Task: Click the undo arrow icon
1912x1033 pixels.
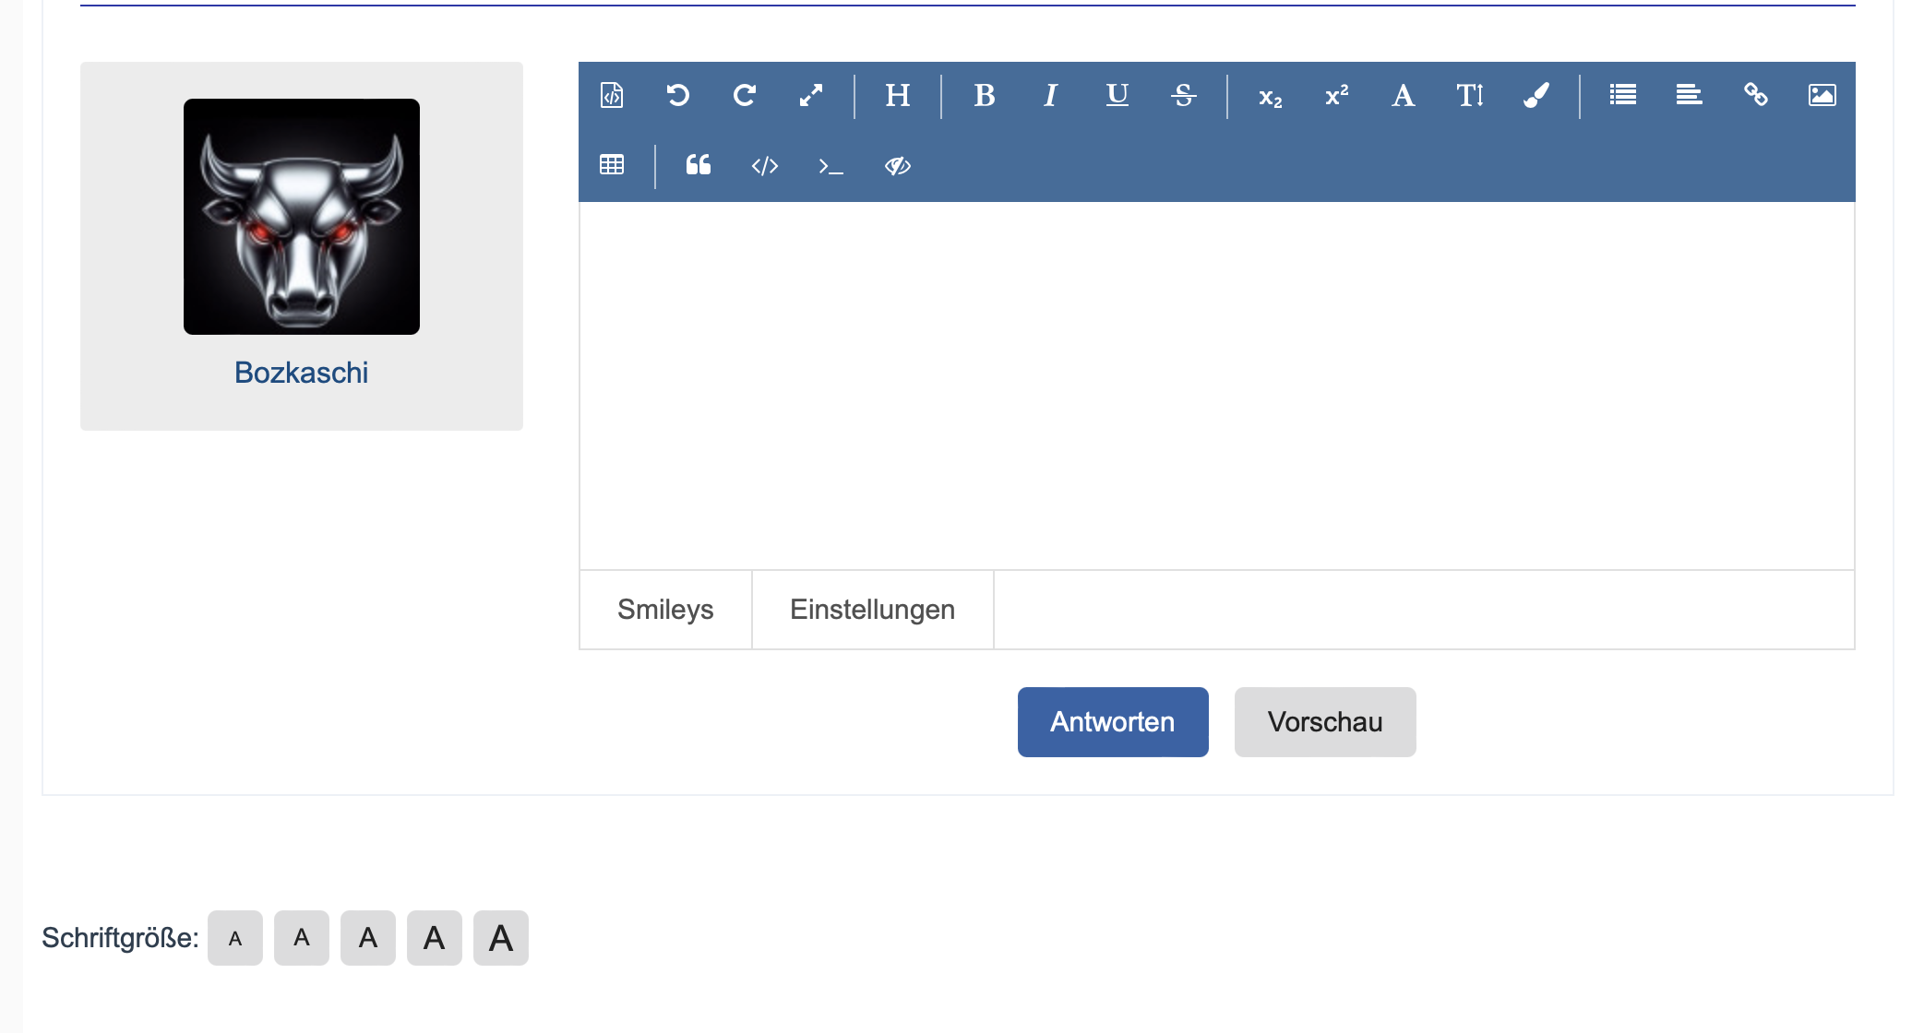Action: coord(678,95)
